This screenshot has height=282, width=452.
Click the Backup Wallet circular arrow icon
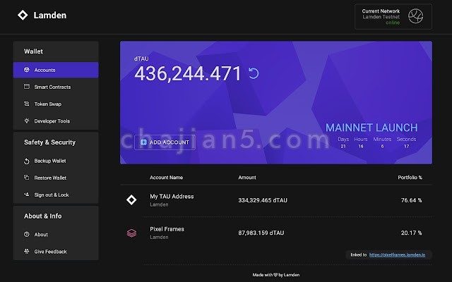pyautogui.click(x=27, y=161)
